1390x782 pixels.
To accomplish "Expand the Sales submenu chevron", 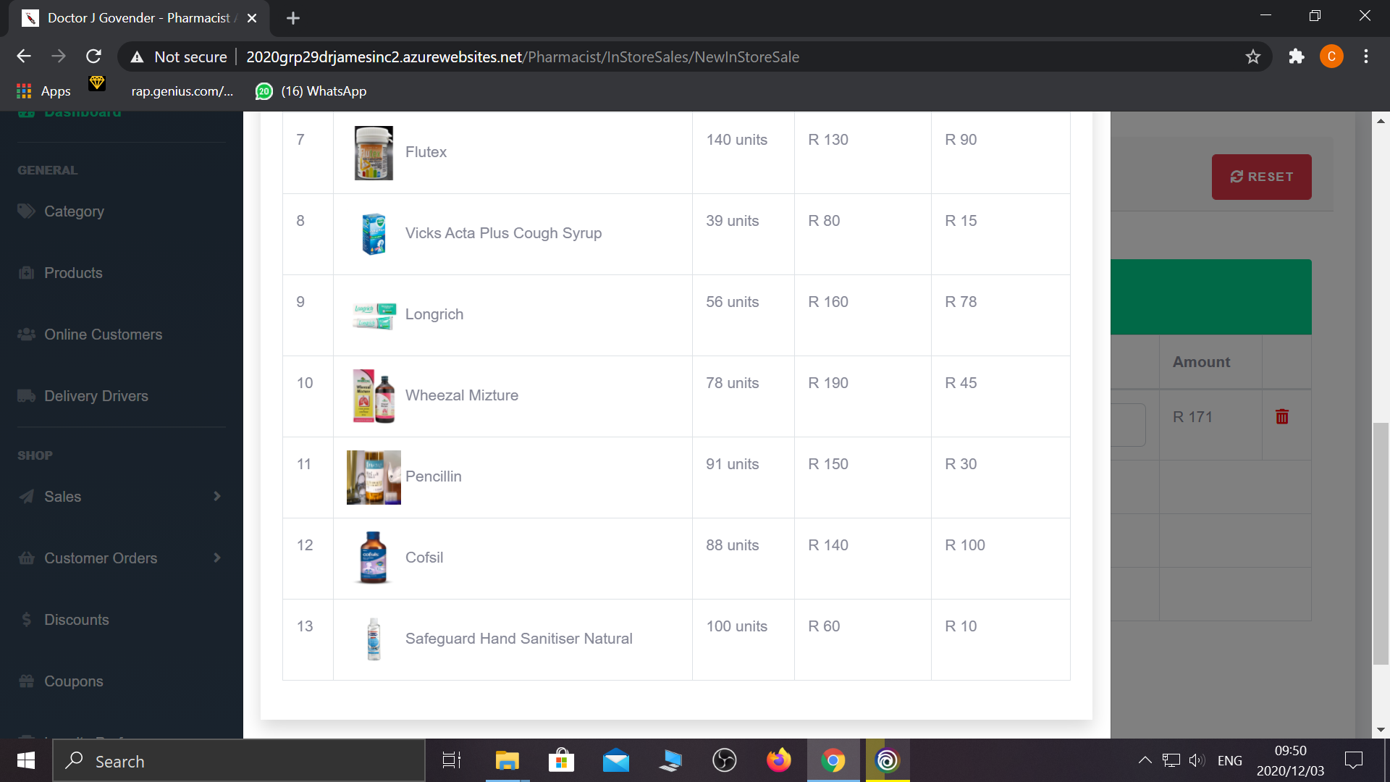I will click(x=216, y=496).
